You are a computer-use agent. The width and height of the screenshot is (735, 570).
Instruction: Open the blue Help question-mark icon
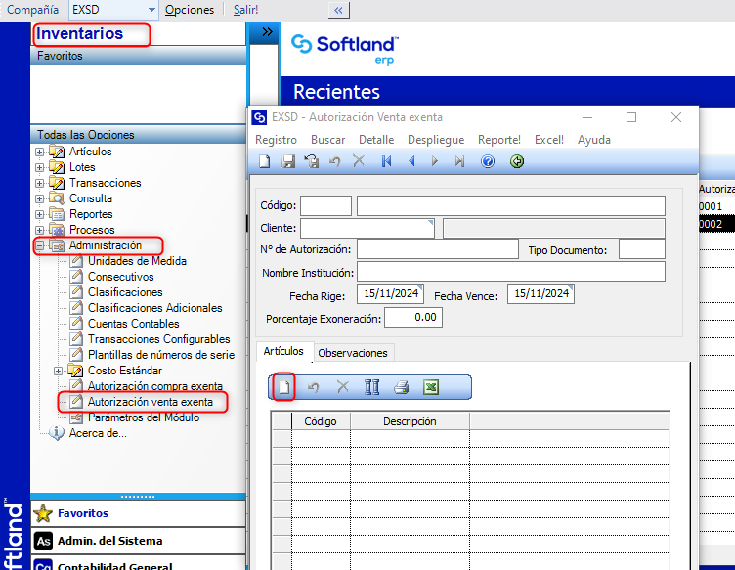coord(488,161)
